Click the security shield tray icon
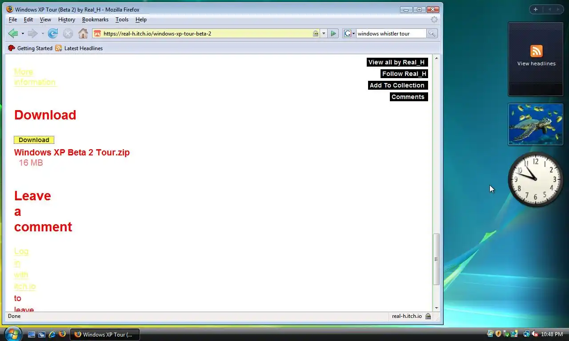569x341 pixels. tap(498, 334)
